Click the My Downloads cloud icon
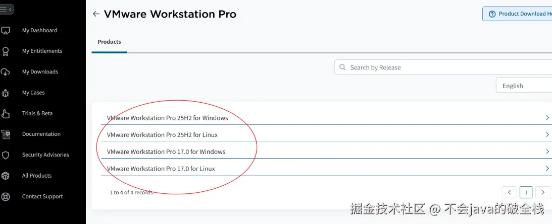 [6, 72]
